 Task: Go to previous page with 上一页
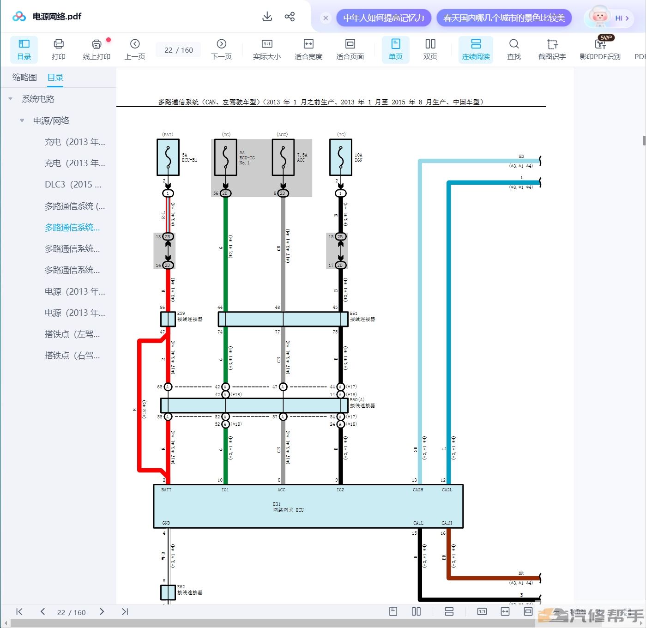point(135,50)
